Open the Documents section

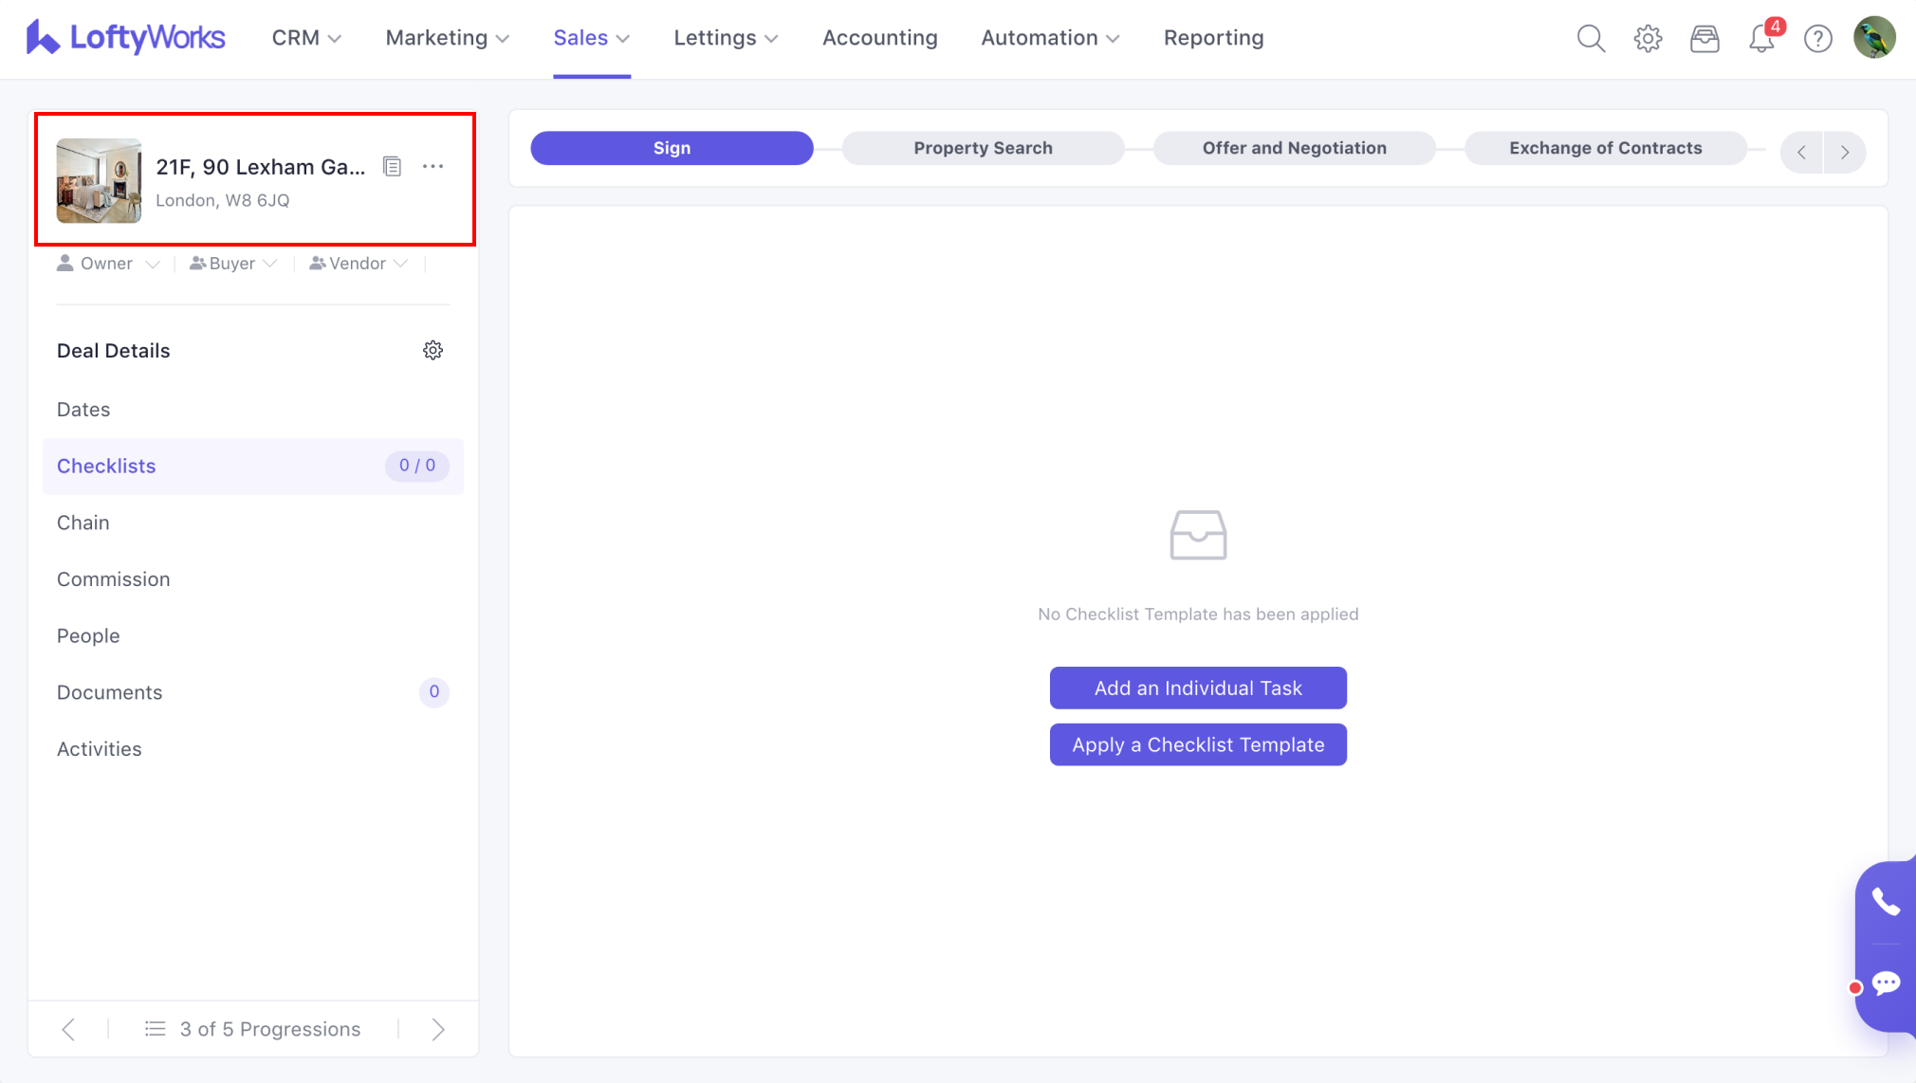[x=110, y=693]
